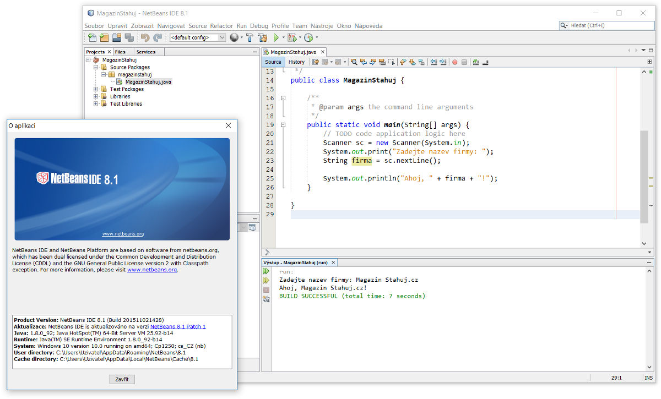The image size is (661, 399).
Task: Open the Soubor menu
Action: point(95,26)
